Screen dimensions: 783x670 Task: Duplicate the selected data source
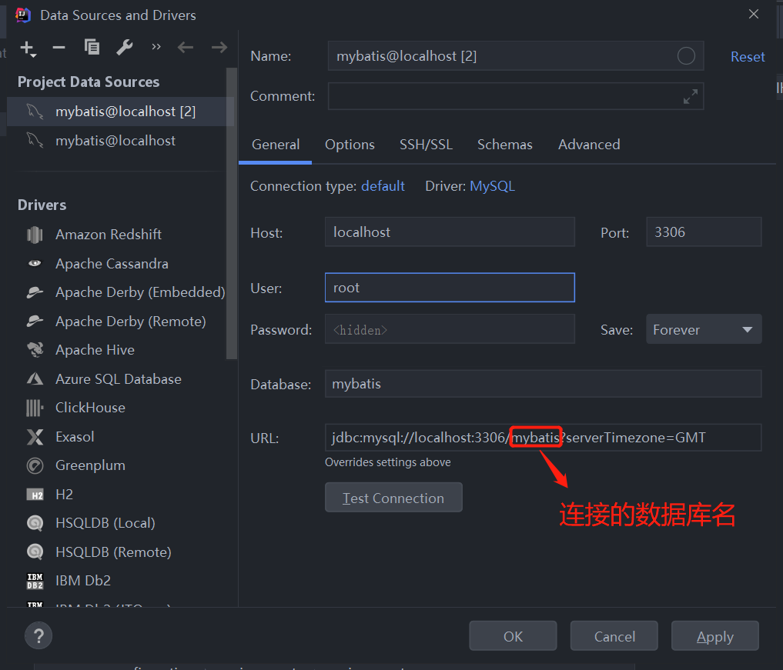92,48
